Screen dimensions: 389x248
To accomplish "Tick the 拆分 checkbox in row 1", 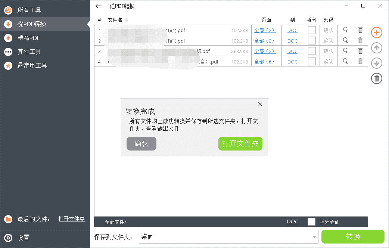I will point(312,30).
